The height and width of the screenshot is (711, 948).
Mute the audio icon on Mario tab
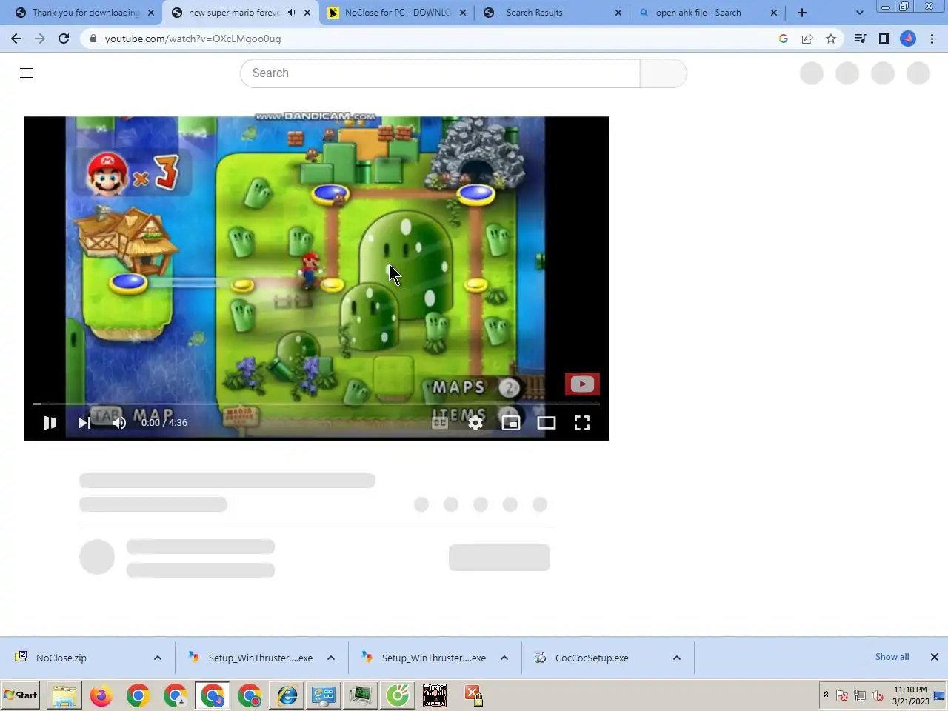[291, 13]
